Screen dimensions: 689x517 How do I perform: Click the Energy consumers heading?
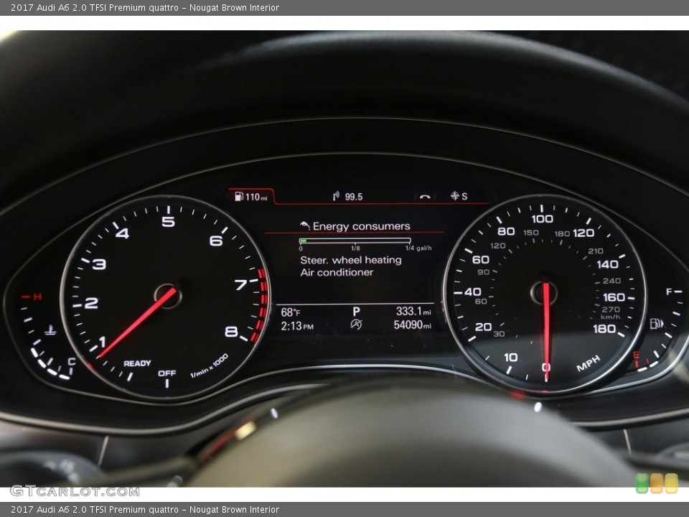[361, 226]
